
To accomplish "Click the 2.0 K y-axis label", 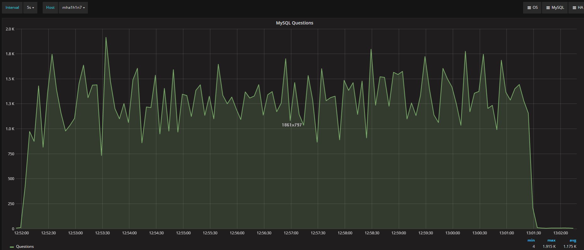I will (10, 29).
